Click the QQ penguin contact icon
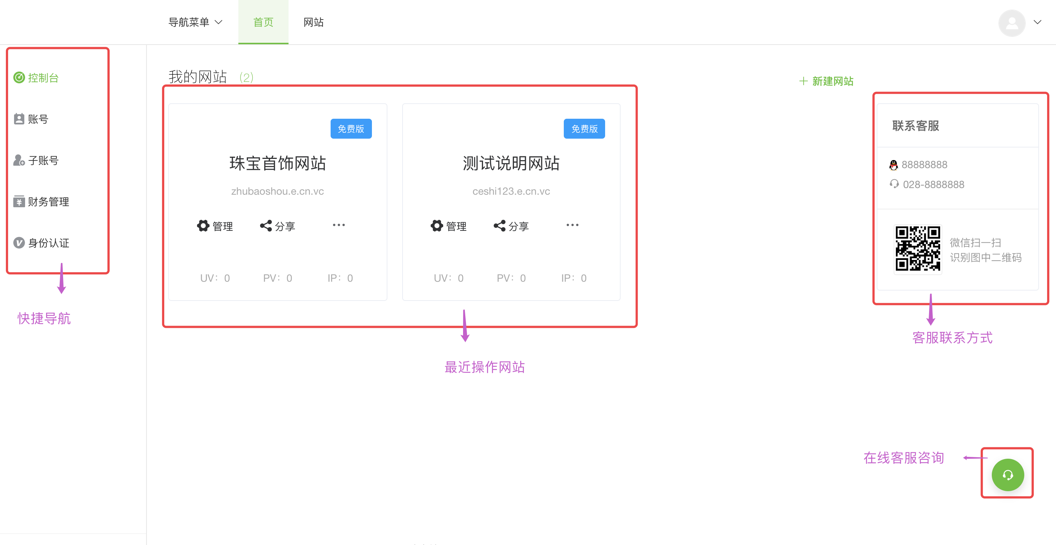The image size is (1056, 545). 894,165
